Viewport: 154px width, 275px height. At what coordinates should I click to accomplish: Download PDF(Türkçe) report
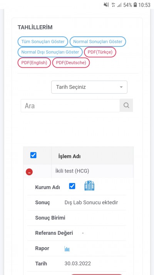[x=100, y=52]
